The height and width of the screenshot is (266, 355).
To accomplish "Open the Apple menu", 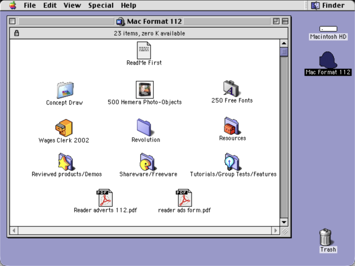I will [13, 5].
